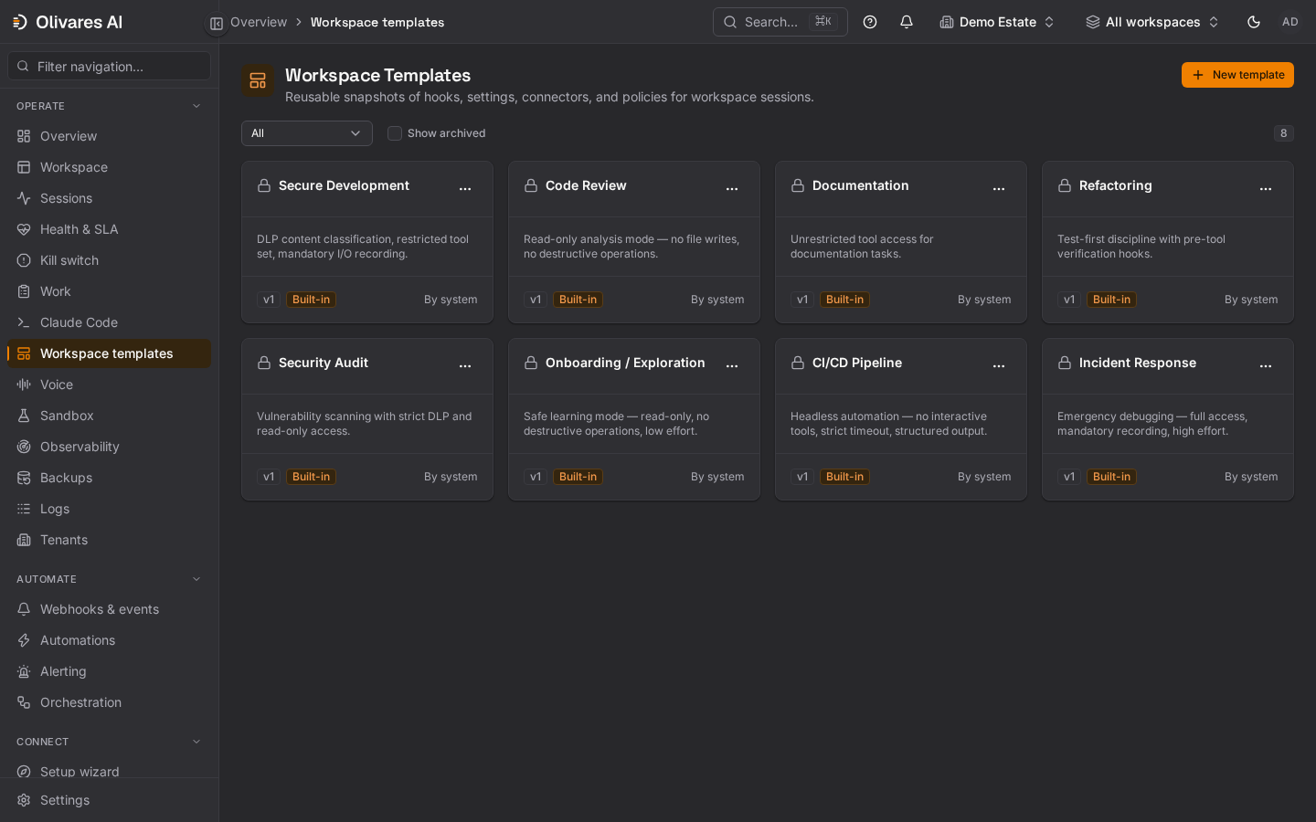Viewport: 1316px width, 822px height.
Task: Click the template count badge 8
Action: pos(1283,133)
